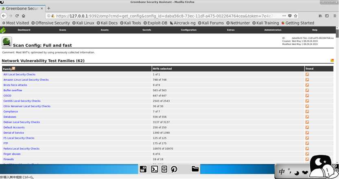Viewport: 339px width, 179px height.
Task: Click the trend icon for Amazon Linux row
Action: tap(307, 80)
